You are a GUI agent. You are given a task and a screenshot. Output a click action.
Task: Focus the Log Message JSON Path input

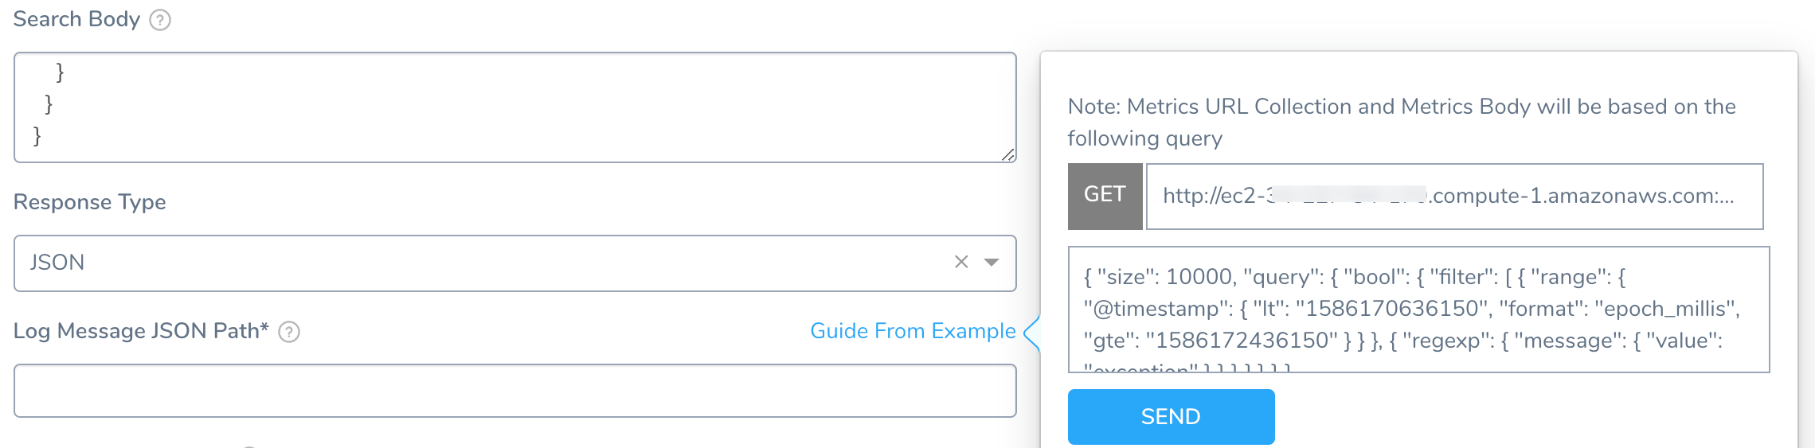pos(514,391)
